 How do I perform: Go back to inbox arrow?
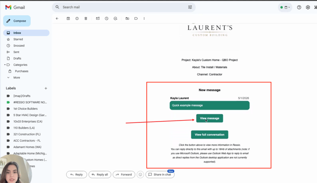57,18
